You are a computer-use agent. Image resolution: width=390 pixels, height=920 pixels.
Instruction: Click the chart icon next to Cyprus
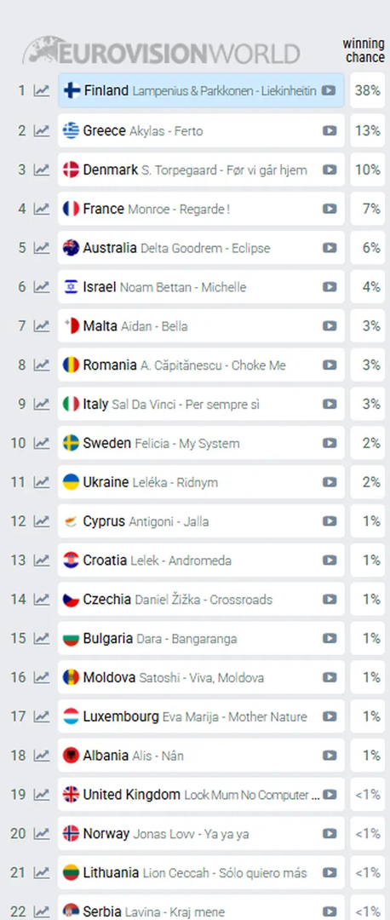tap(42, 521)
